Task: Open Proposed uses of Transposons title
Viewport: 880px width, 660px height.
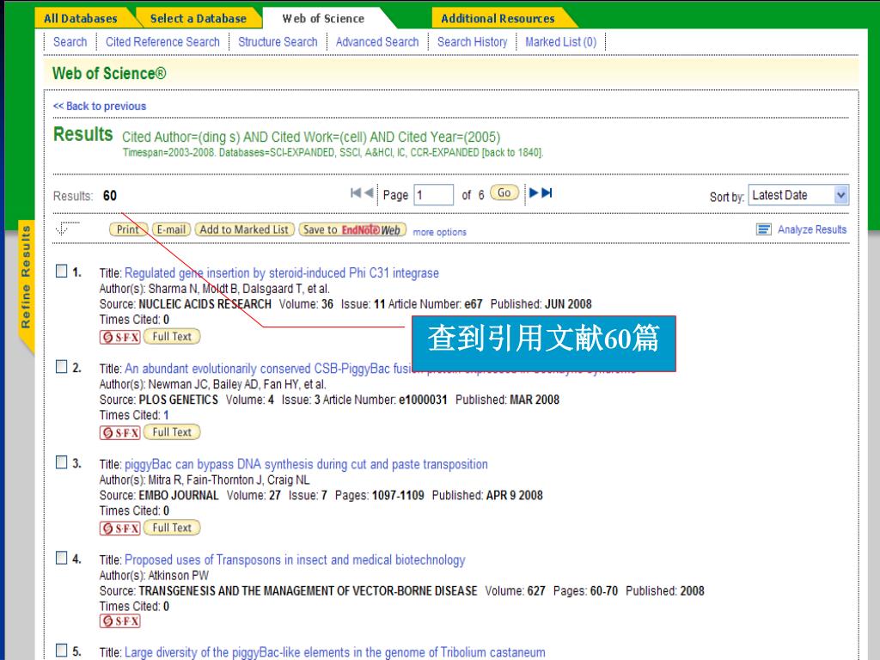Action: (295, 559)
